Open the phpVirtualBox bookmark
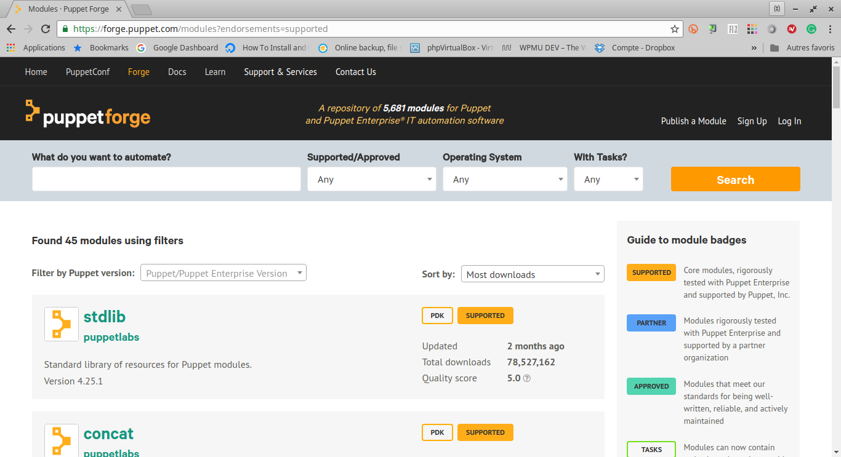This screenshot has width=841, height=457. click(x=453, y=47)
